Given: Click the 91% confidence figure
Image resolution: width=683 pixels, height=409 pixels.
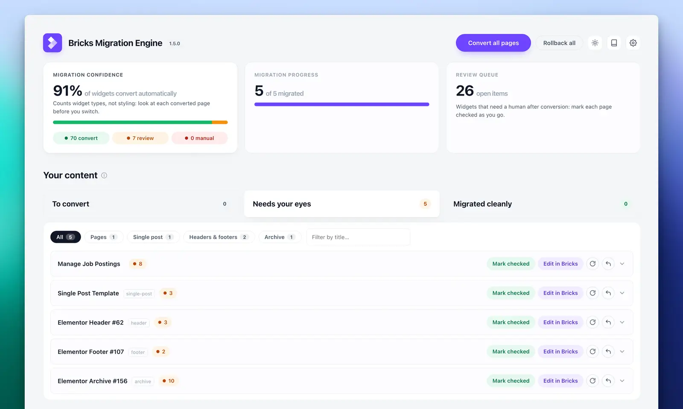Looking at the screenshot, I should point(67,91).
